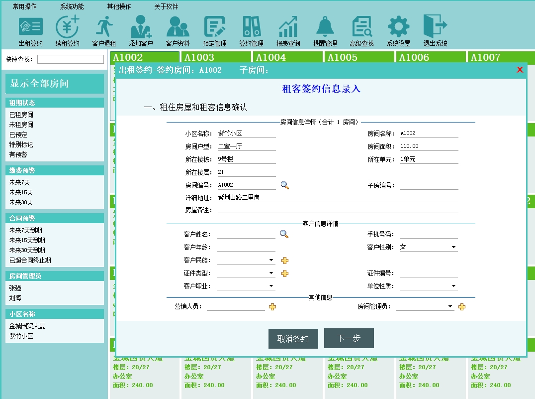This screenshot has height=399, width=535.
Task: Open the 证件类型 dropdown list
Action: point(271,273)
